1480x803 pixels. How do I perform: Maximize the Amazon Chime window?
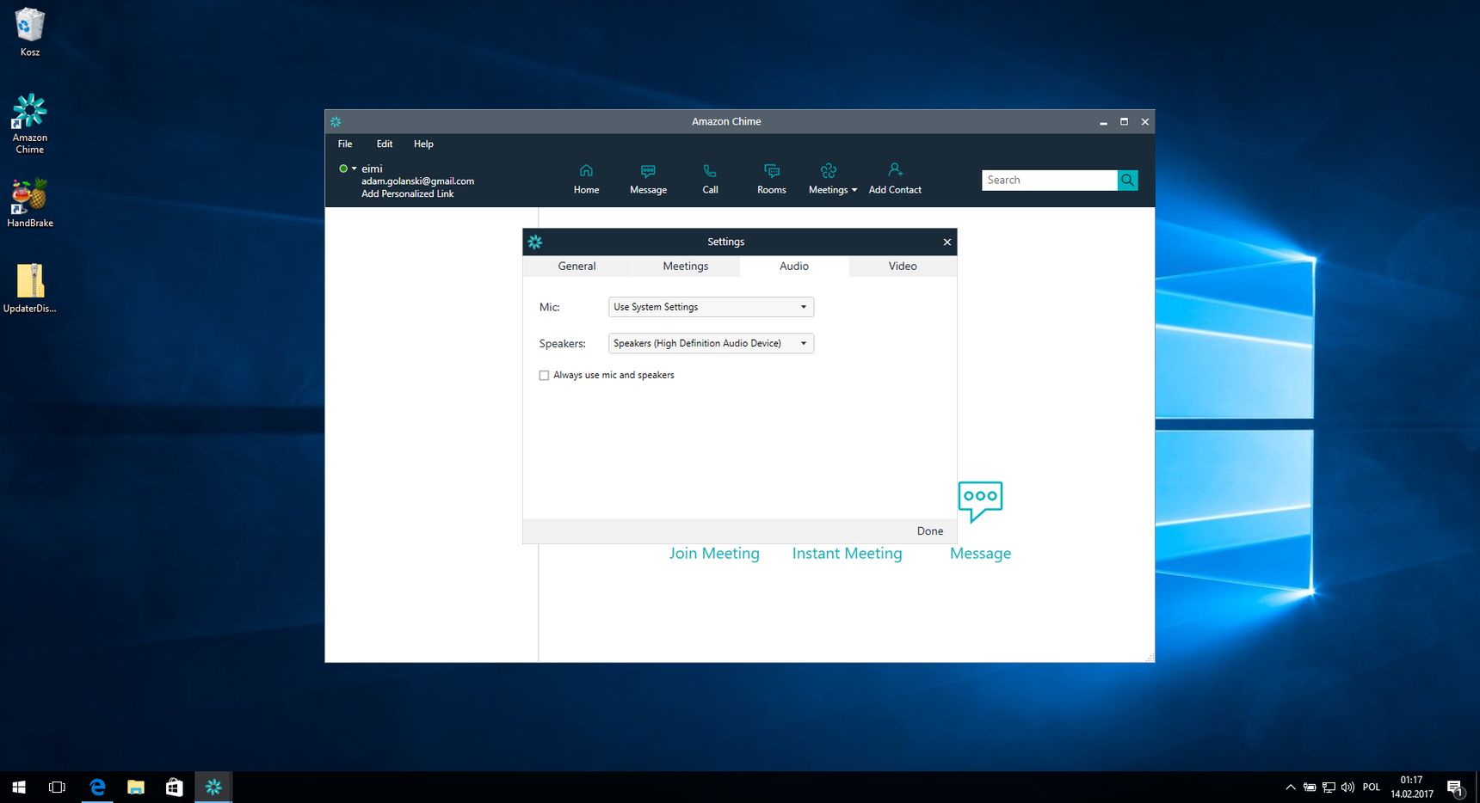[1124, 122]
